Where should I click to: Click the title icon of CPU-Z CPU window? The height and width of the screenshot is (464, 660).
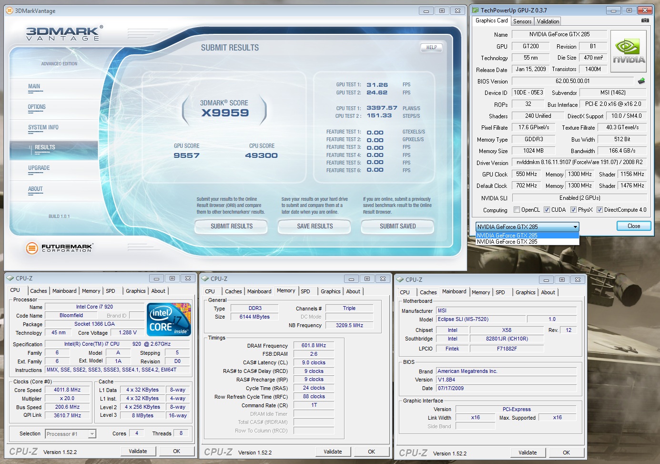(10, 278)
